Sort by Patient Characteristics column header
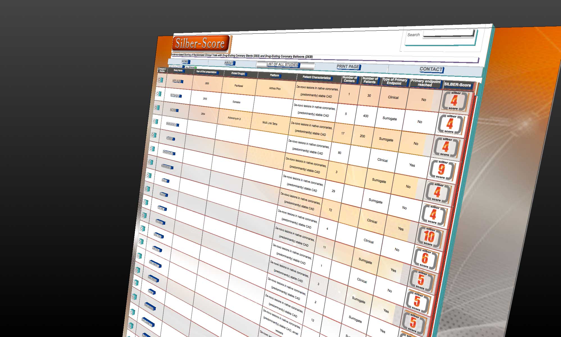561x337 pixels. [317, 78]
